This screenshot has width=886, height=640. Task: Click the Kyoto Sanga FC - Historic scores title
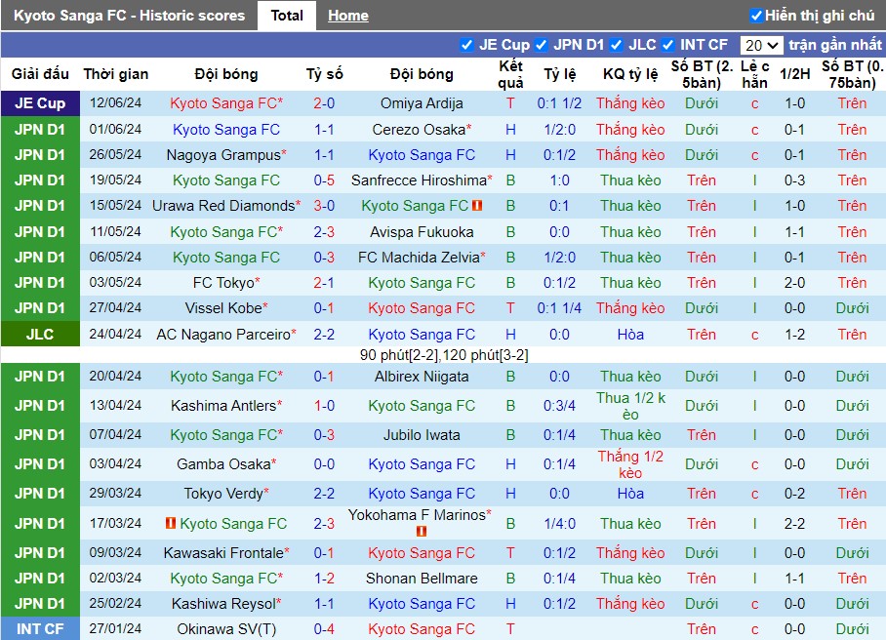[x=130, y=16]
